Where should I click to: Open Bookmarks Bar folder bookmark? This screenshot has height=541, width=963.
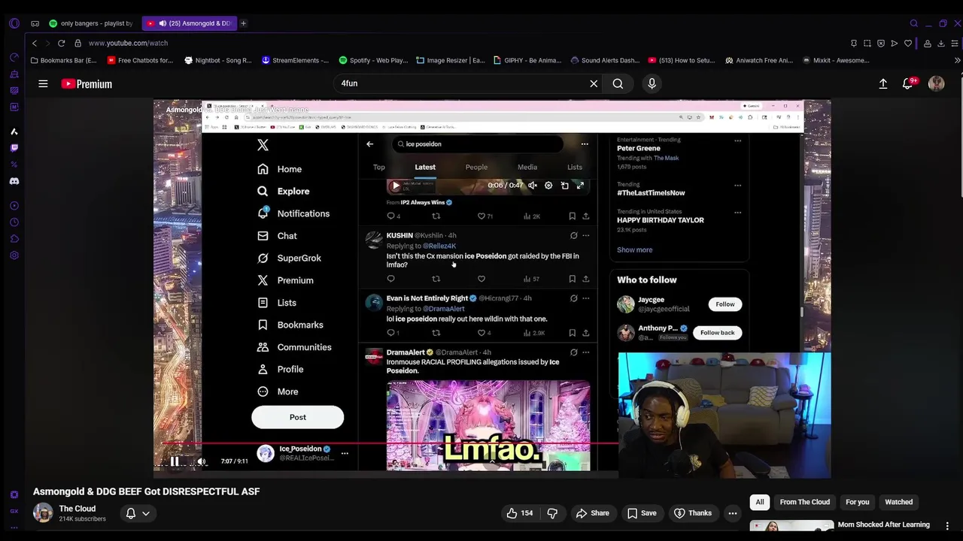coord(64,60)
